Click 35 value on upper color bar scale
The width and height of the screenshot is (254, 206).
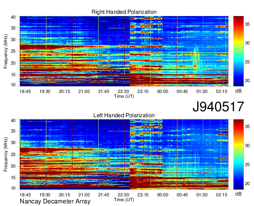point(247,24)
